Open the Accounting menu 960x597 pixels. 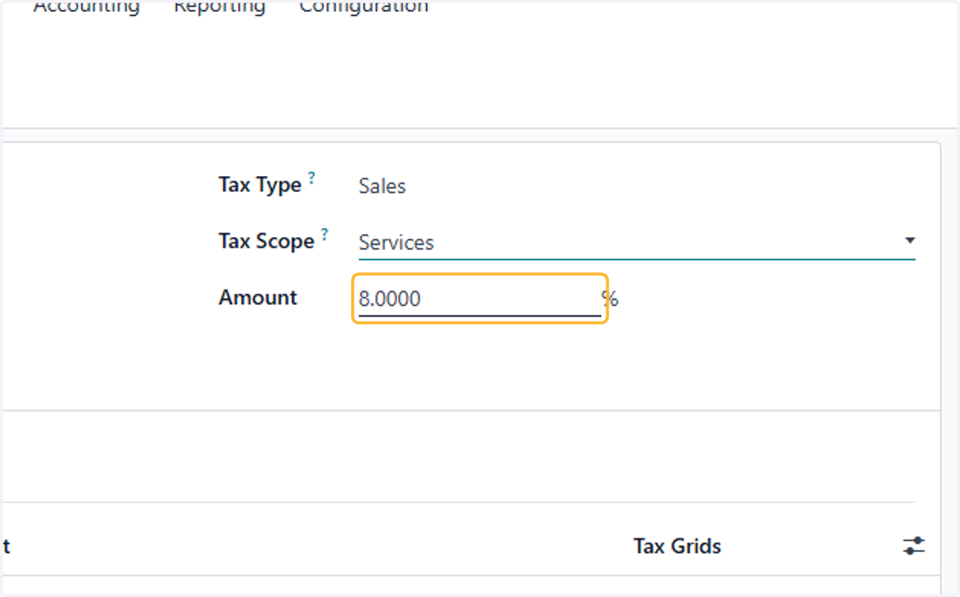[x=86, y=6]
